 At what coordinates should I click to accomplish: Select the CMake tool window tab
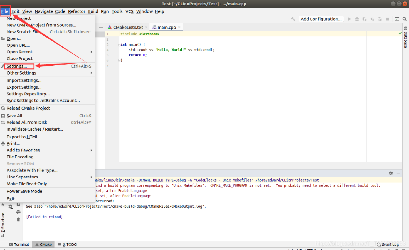pyautogui.click(x=44, y=245)
